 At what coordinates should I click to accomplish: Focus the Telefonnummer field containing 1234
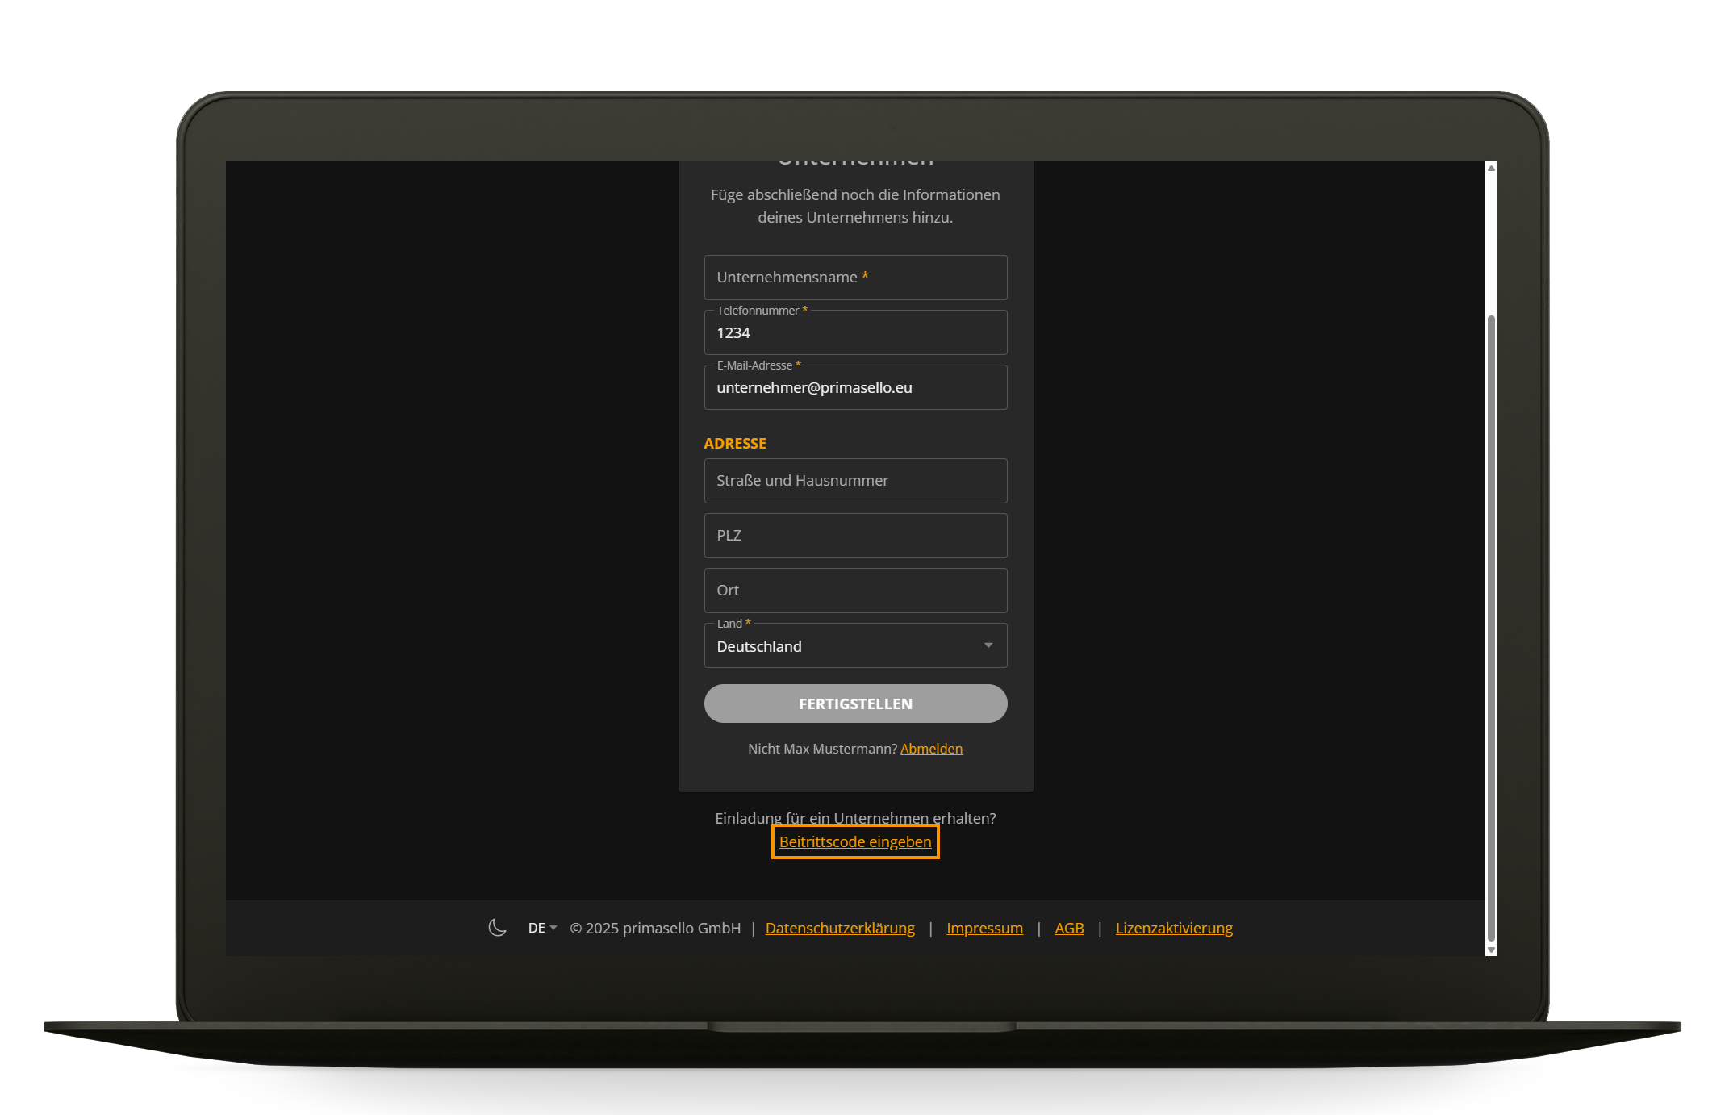pyautogui.click(x=854, y=333)
